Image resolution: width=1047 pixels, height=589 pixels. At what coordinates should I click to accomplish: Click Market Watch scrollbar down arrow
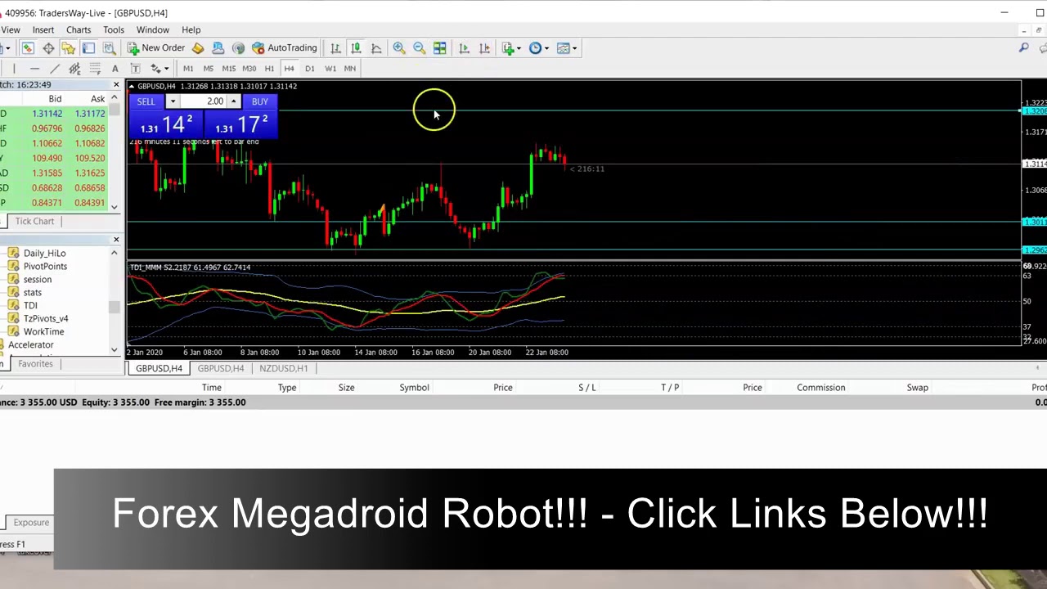click(x=115, y=208)
